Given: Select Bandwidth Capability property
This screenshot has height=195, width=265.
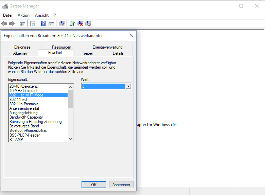Looking at the screenshot, I should pyautogui.click(x=38, y=117).
